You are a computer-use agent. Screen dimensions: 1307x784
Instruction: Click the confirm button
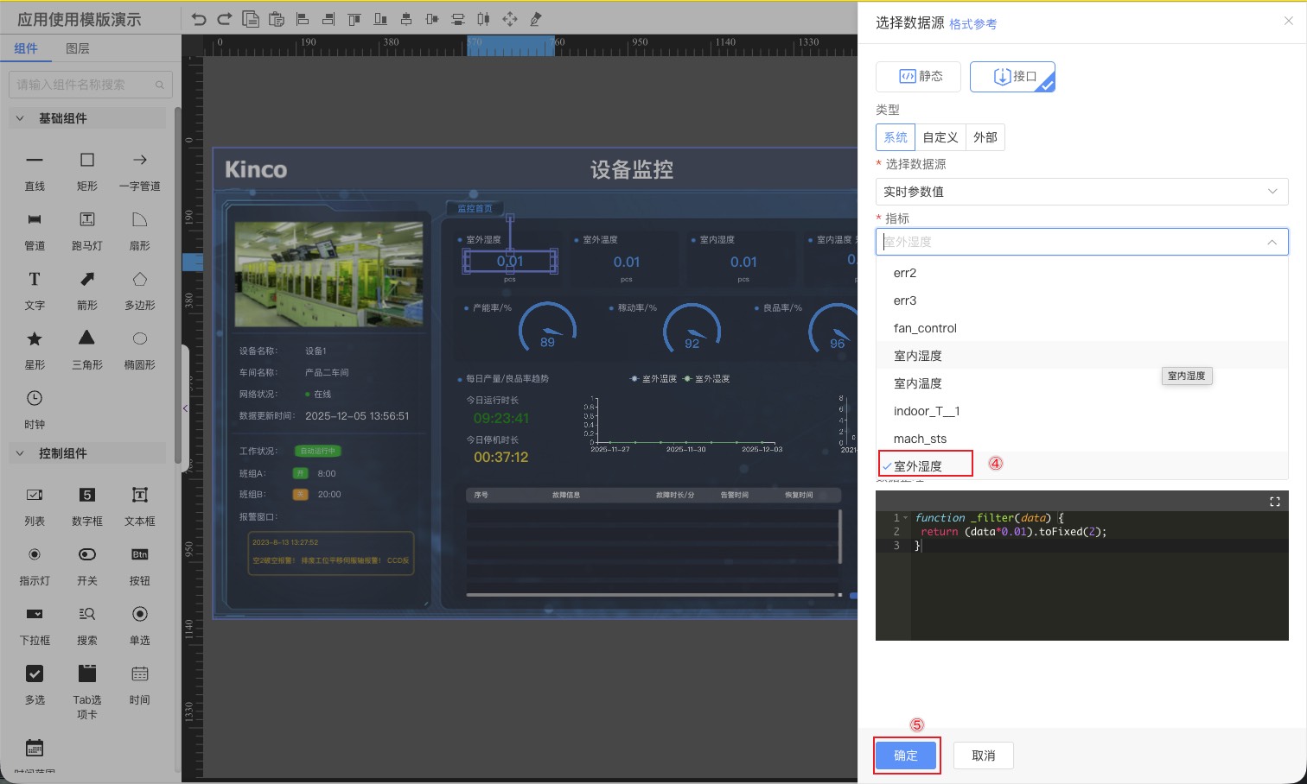click(x=905, y=756)
